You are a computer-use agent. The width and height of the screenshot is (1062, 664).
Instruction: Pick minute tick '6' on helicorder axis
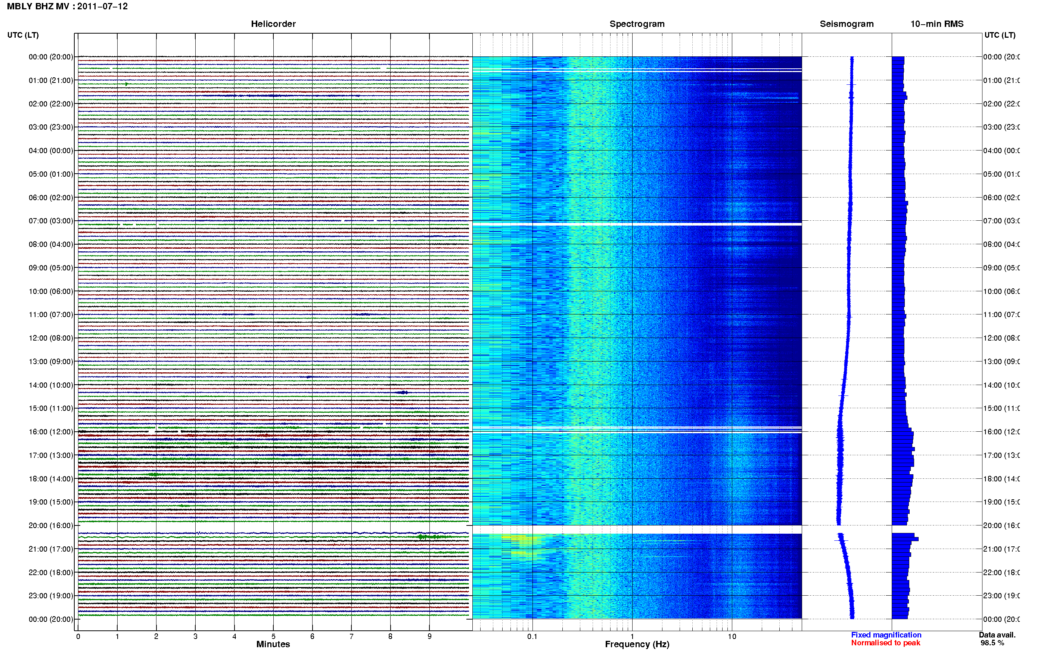[x=312, y=636]
